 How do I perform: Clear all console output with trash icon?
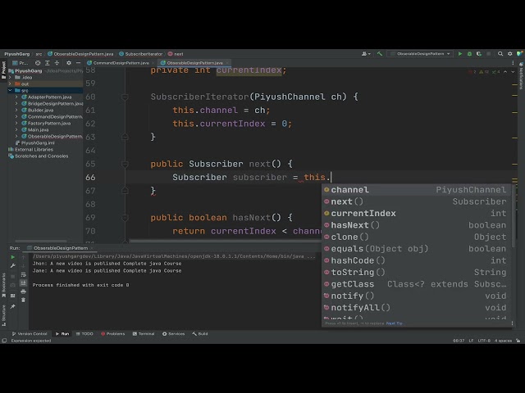click(x=23, y=300)
